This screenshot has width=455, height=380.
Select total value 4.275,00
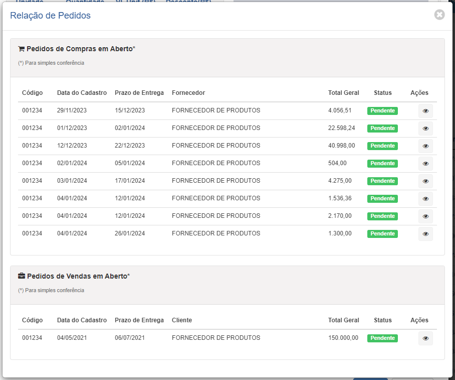click(x=340, y=181)
